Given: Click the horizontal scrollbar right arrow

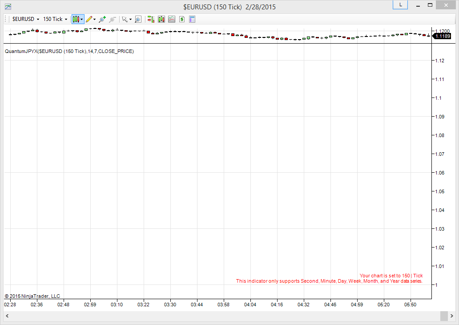Looking at the screenshot, I should (x=452, y=316).
